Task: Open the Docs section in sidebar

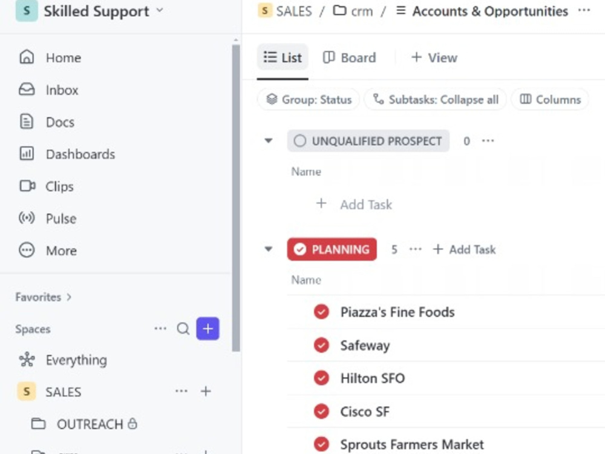Action: (47, 122)
